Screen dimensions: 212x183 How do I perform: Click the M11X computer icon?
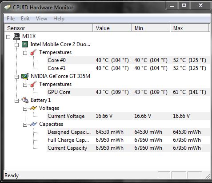[x=16, y=36]
